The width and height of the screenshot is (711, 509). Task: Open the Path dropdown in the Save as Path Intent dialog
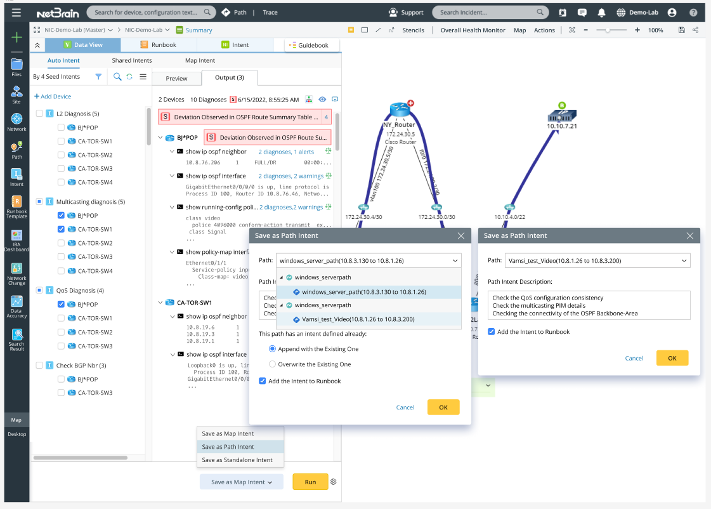click(455, 260)
